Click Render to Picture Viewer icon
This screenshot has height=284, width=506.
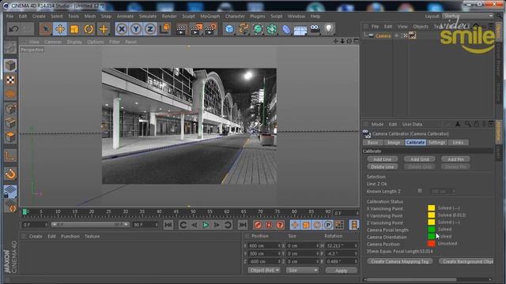196,29
